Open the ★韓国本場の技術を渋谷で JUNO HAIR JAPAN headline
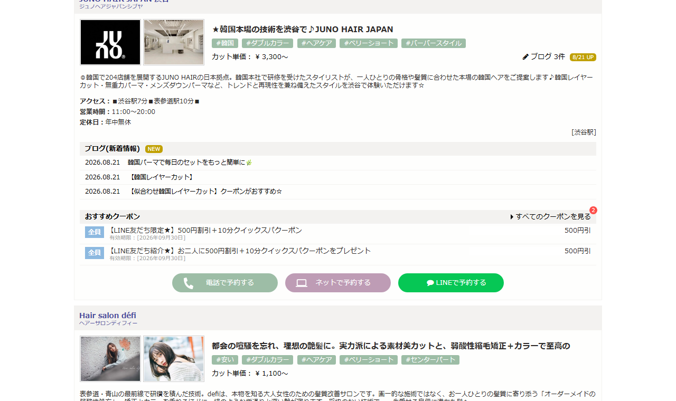The image size is (676, 401). point(303,29)
